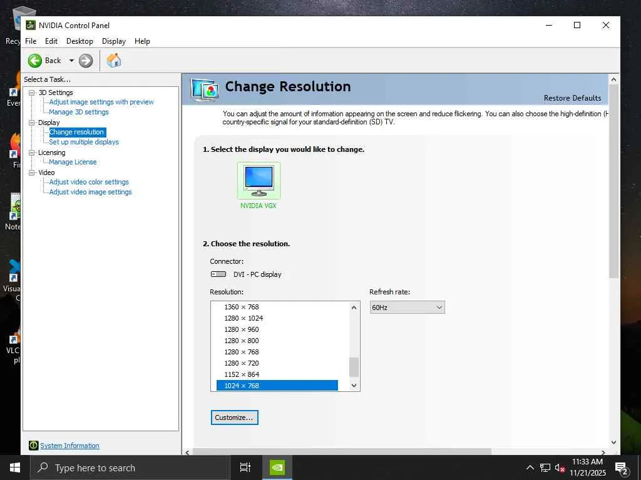Click NVIDIA Control Panel title bar icon

click(30, 25)
